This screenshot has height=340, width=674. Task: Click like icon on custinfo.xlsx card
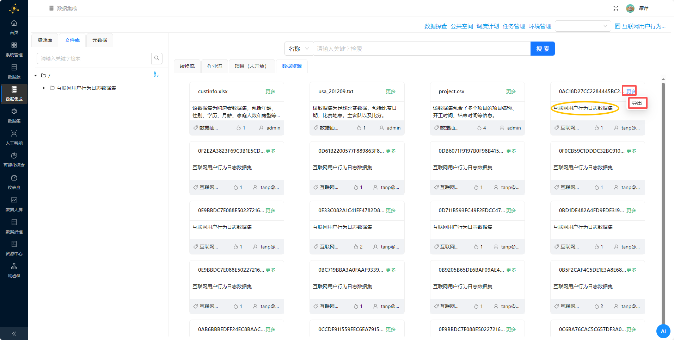click(239, 128)
